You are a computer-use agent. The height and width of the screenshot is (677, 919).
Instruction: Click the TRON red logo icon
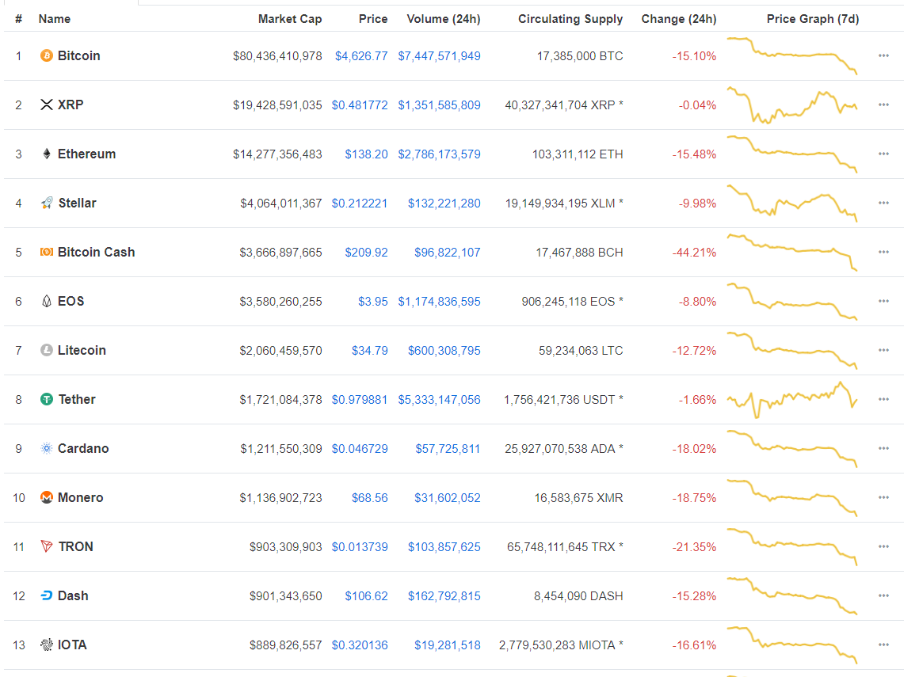tap(47, 547)
